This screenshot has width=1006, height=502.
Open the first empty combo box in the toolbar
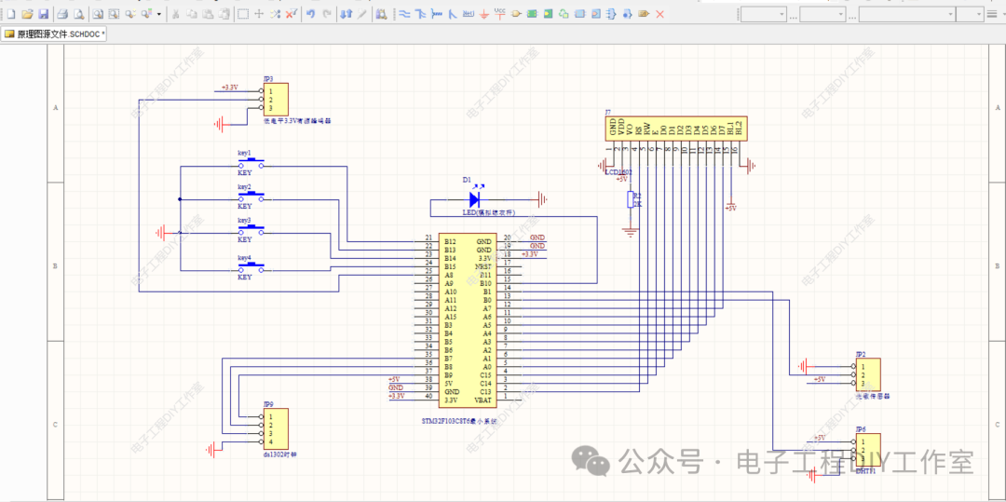[764, 14]
